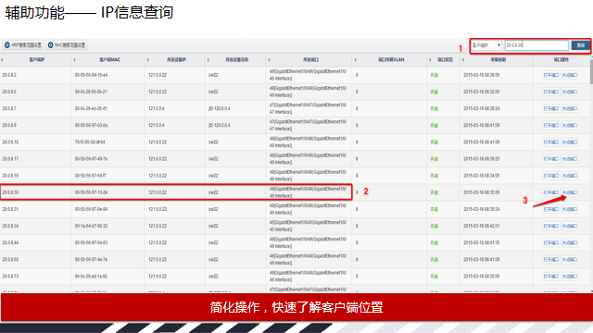Click 打开端口 for the 20.0.8.2 row
Viewport: 593px width, 333px height.
[x=550, y=75]
